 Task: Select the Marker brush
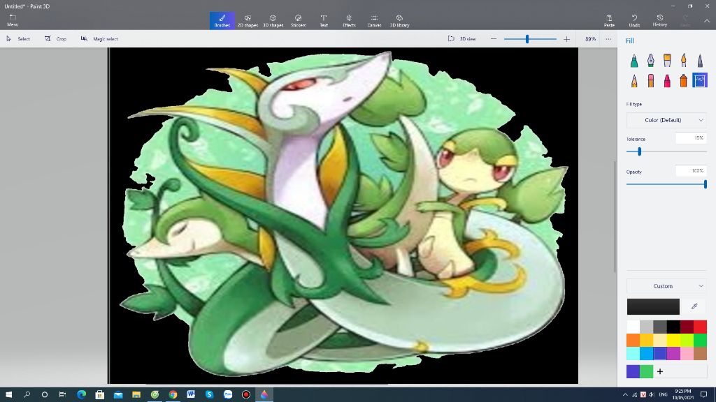634,60
